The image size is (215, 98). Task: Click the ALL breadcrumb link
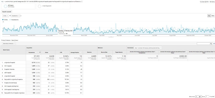[x=2, y=1]
